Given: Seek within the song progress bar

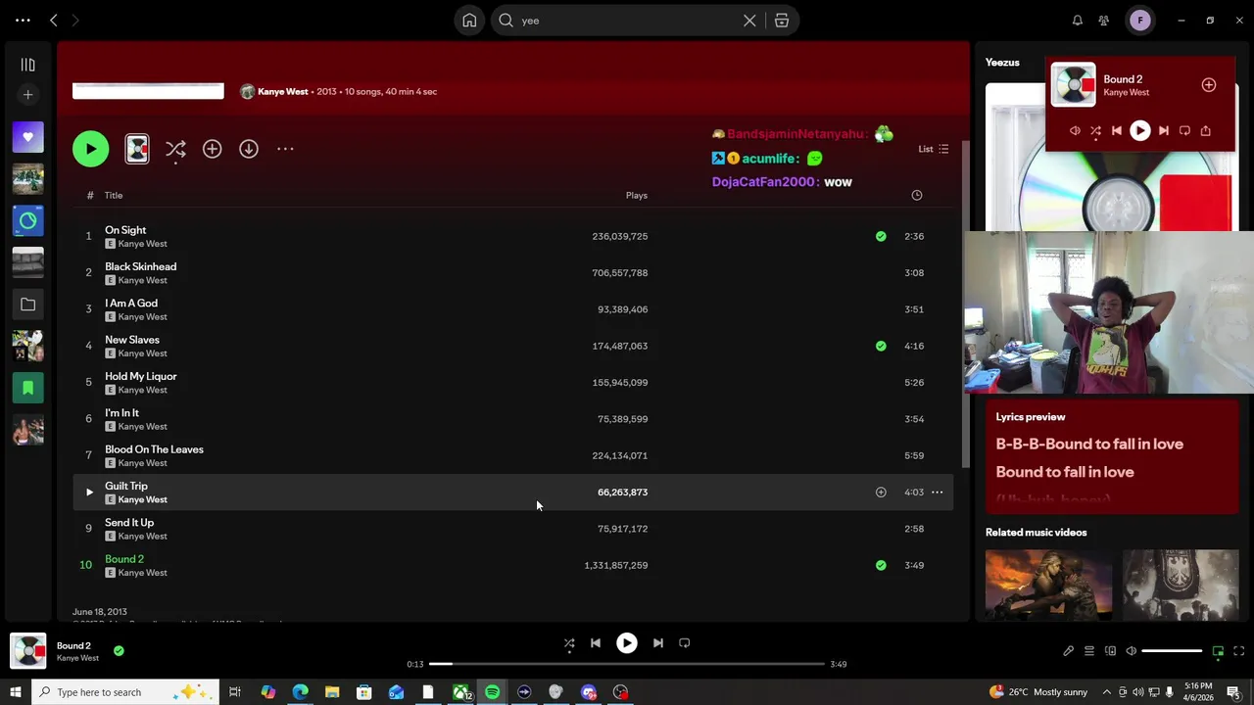Looking at the screenshot, I should (627, 664).
